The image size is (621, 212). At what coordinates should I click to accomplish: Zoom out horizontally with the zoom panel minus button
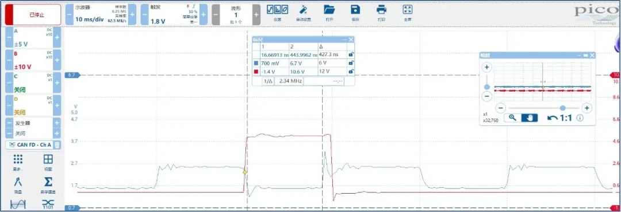(x=501, y=108)
